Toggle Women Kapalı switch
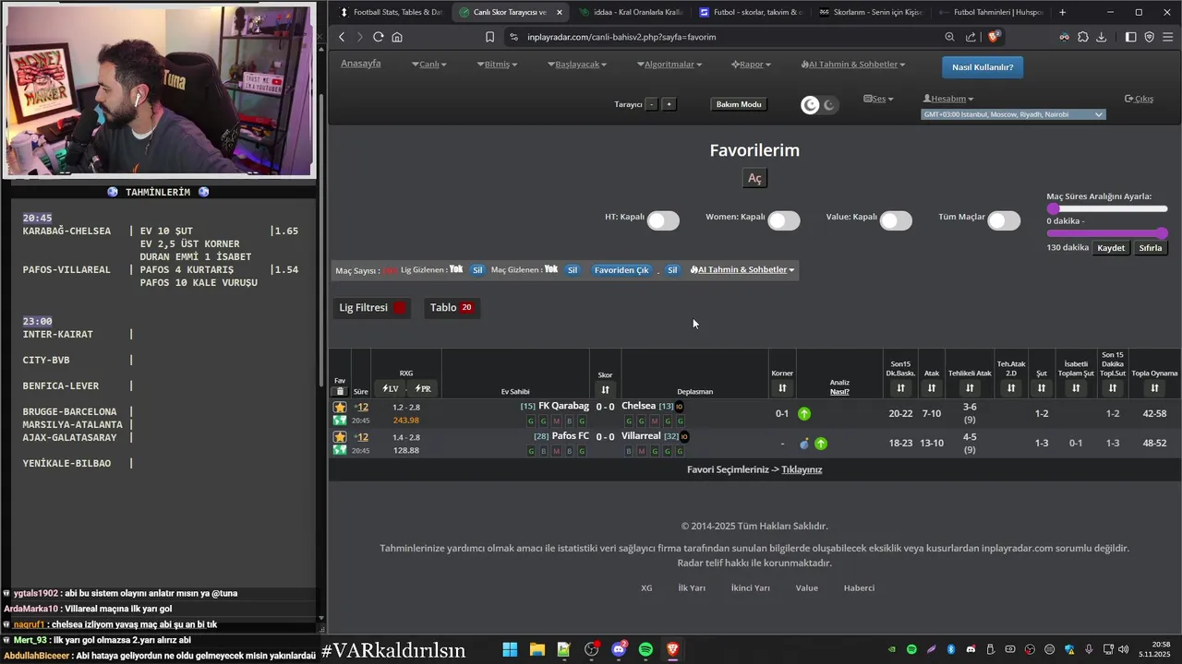The image size is (1182, 664). pos(783,220)
